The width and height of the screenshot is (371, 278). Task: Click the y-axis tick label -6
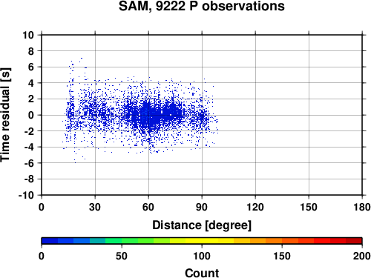coord(29,163)
